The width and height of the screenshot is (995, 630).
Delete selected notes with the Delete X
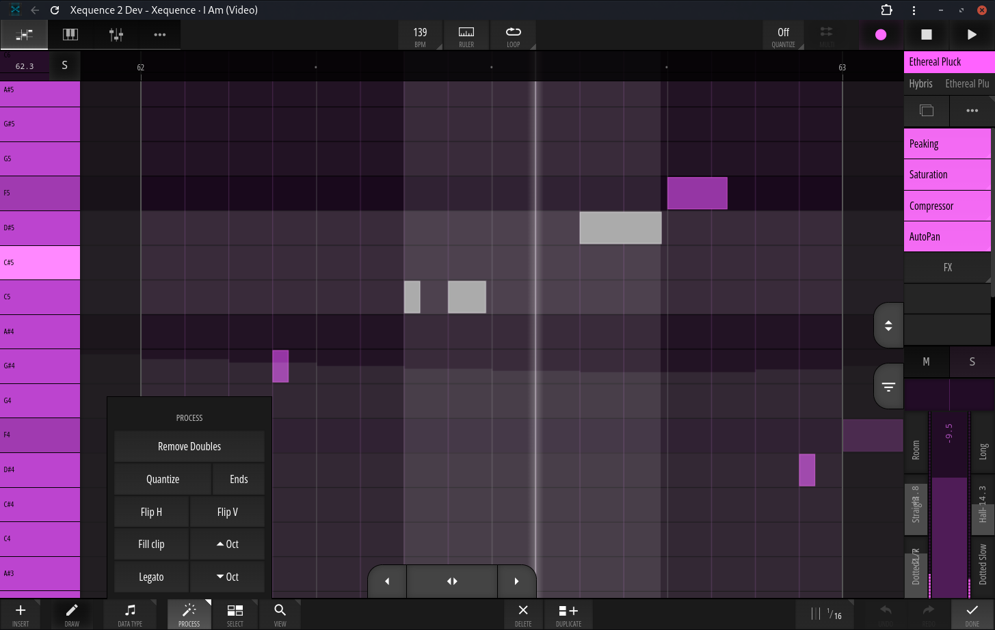(523, 614)
